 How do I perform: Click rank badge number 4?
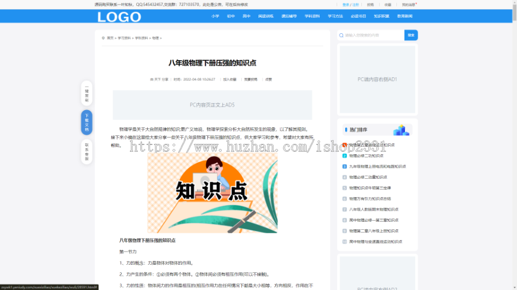tap(345, 177)
